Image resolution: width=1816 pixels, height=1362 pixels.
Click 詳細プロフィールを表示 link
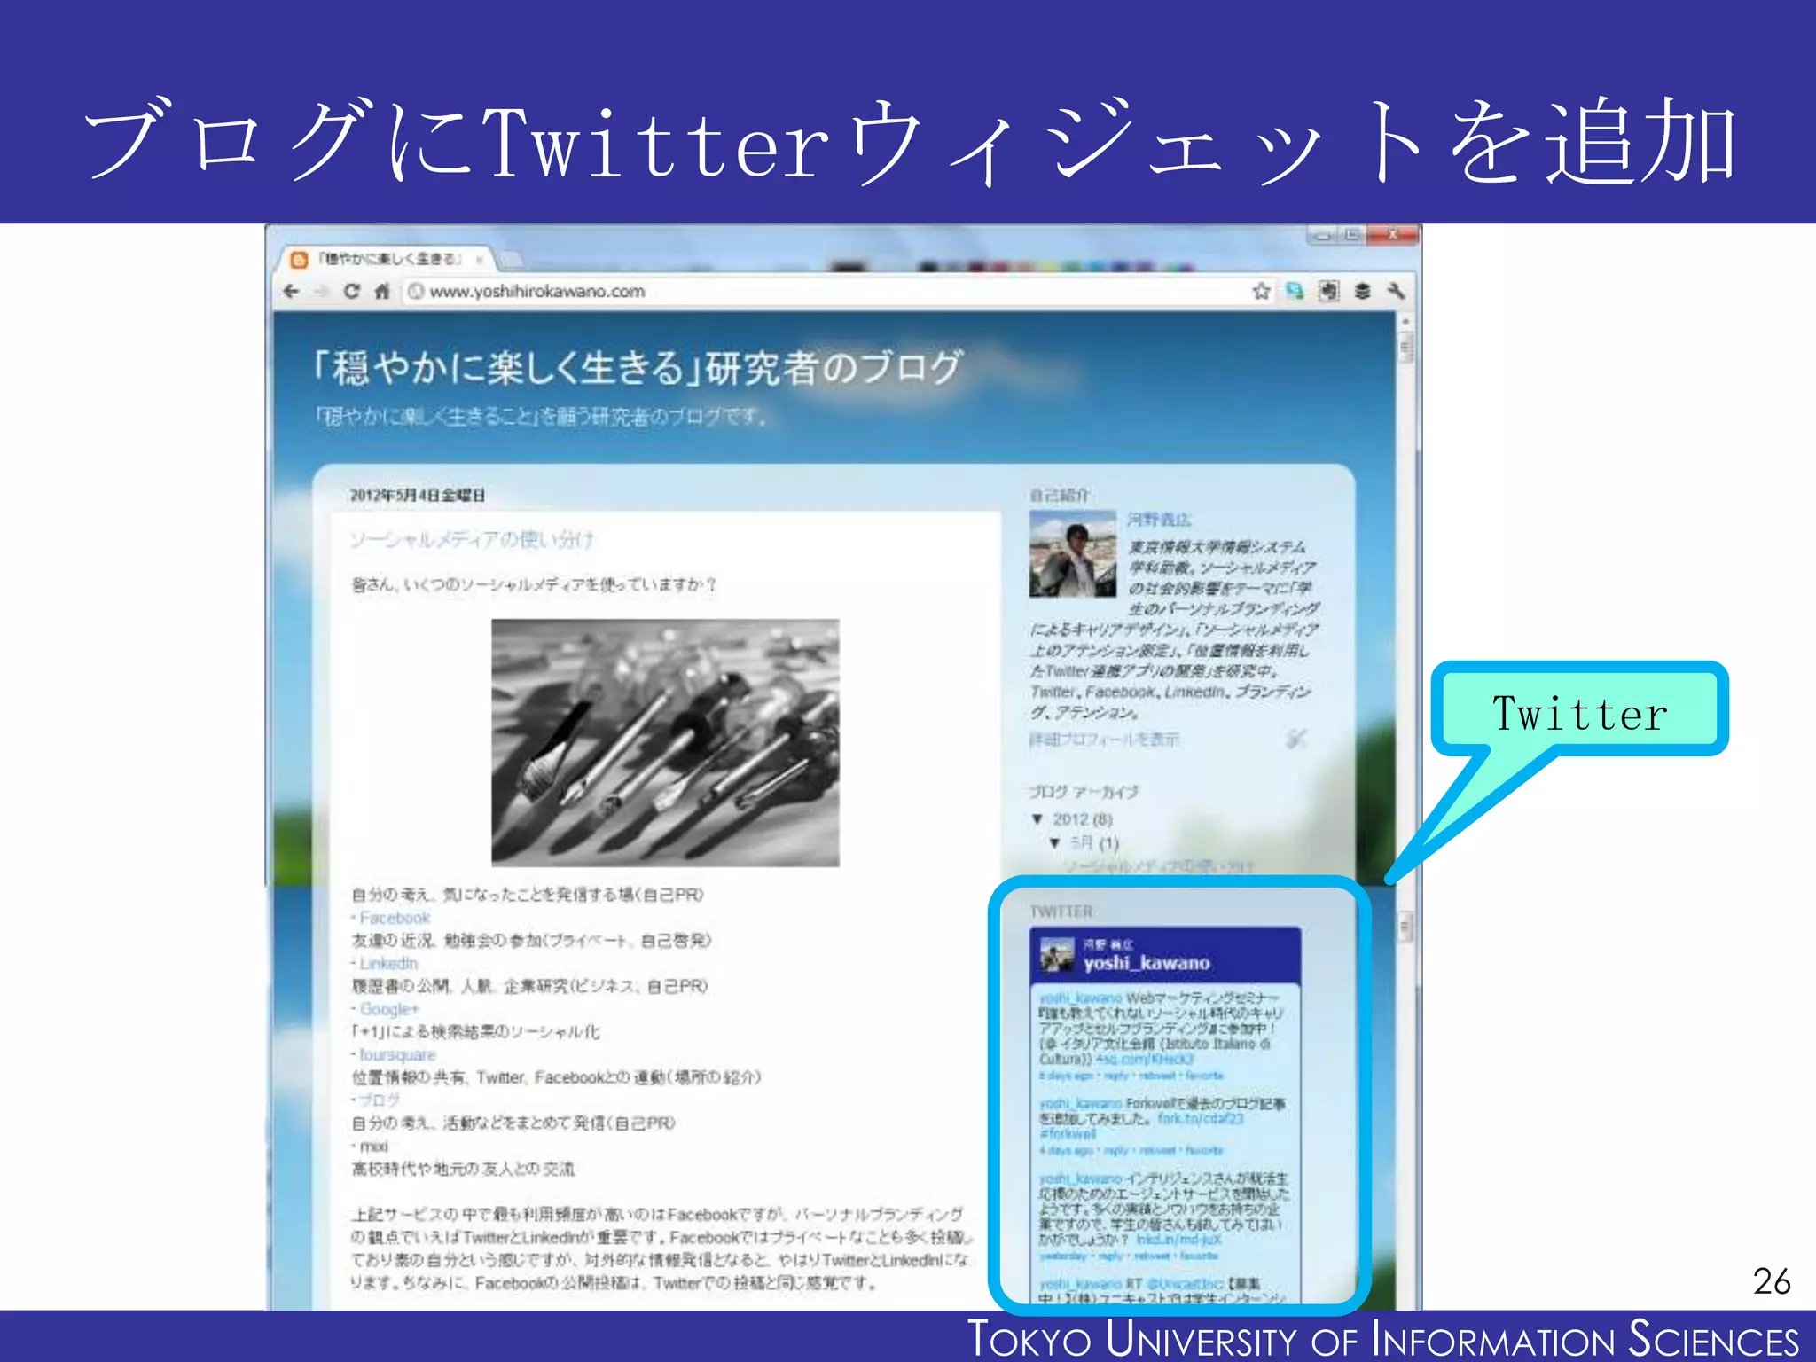pyautogui.click(x=1104, y=740)
